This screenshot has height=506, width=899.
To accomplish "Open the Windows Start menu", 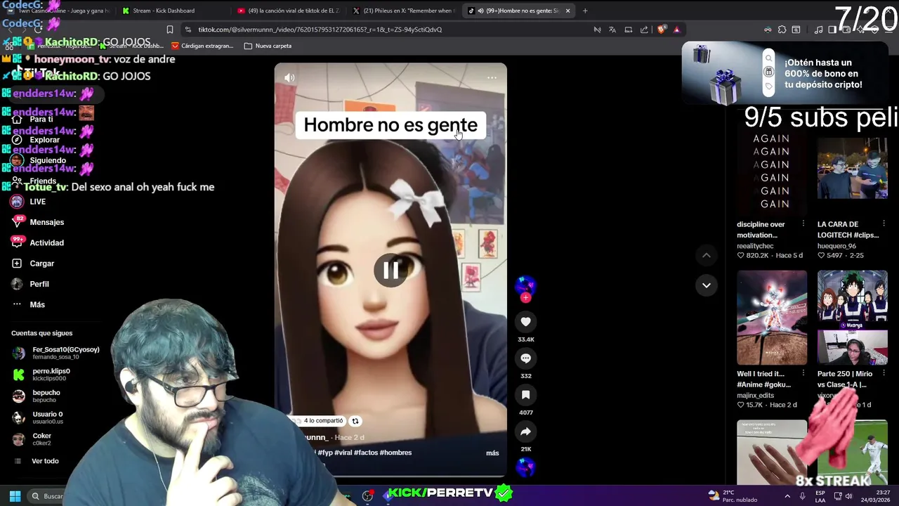I will [x=15, y=495].
